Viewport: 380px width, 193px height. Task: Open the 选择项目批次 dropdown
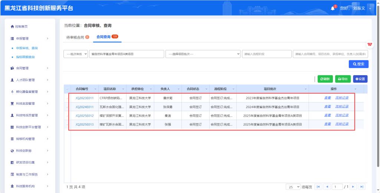pos(203,54)
